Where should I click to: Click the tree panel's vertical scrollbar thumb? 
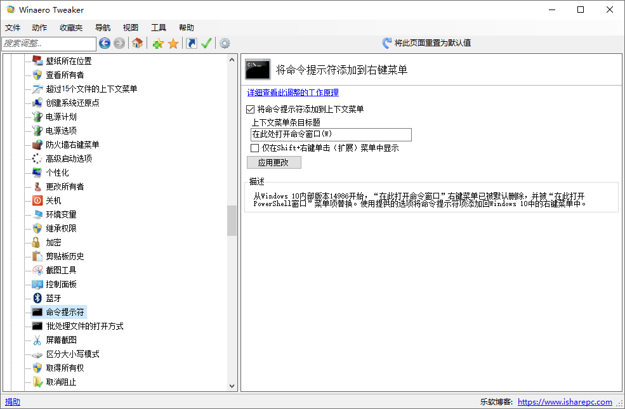click(232, 221)
